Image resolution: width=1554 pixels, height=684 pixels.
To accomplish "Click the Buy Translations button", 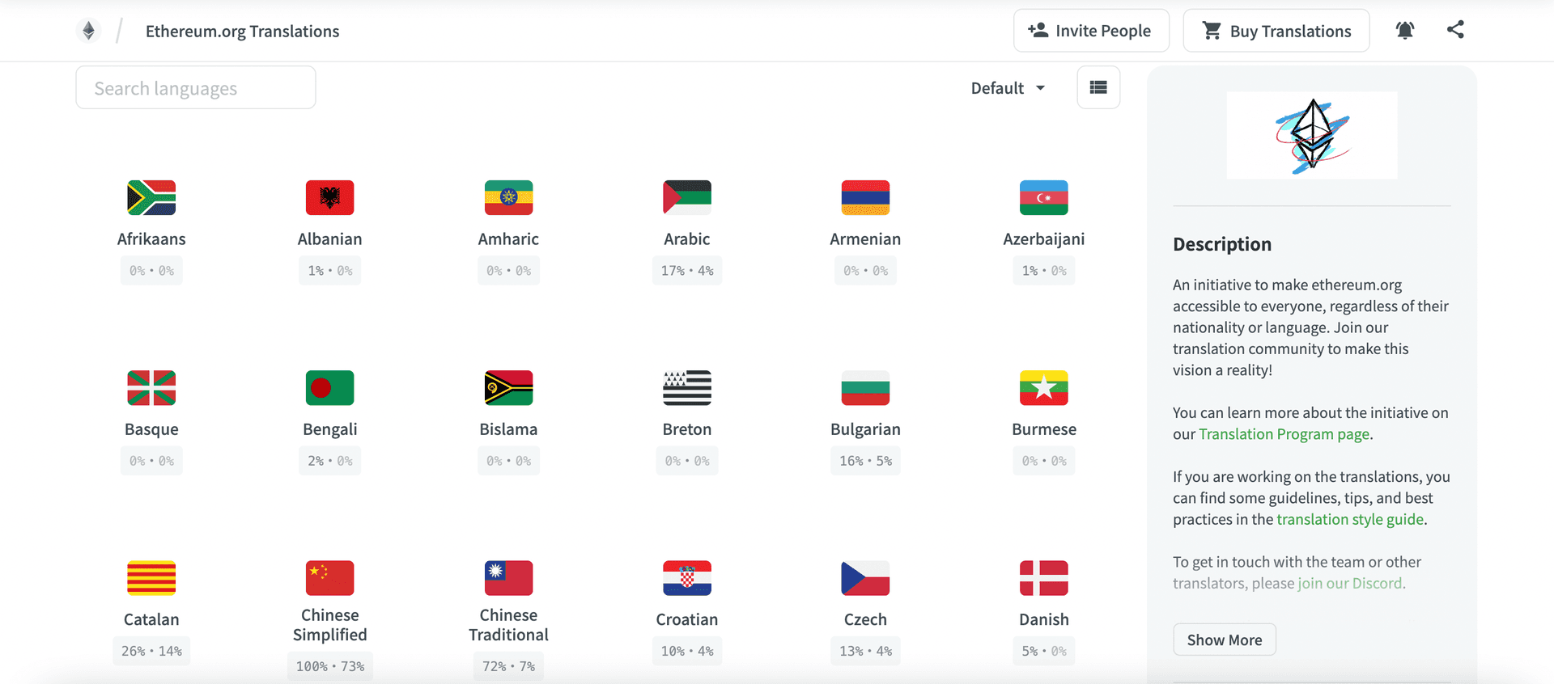I will pyautogui.click(x=1276, y=30).
